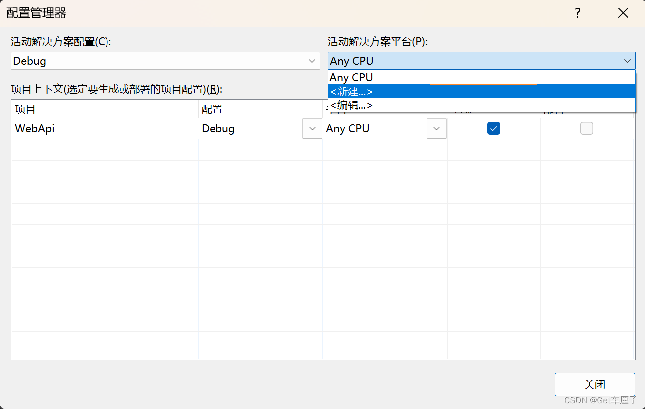Expand WebApi's configuration dropdown showing Debug
Screen dimensions: 645x409
pos(312,128)
